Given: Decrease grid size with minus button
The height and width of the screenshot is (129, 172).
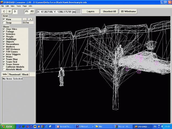Looking at the screenshot, I should 25,19.
